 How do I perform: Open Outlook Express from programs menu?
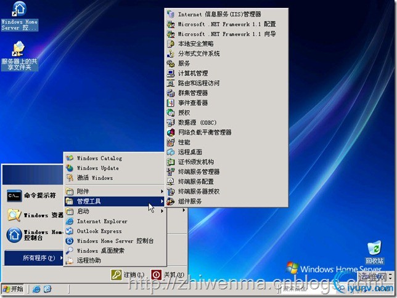115,231
